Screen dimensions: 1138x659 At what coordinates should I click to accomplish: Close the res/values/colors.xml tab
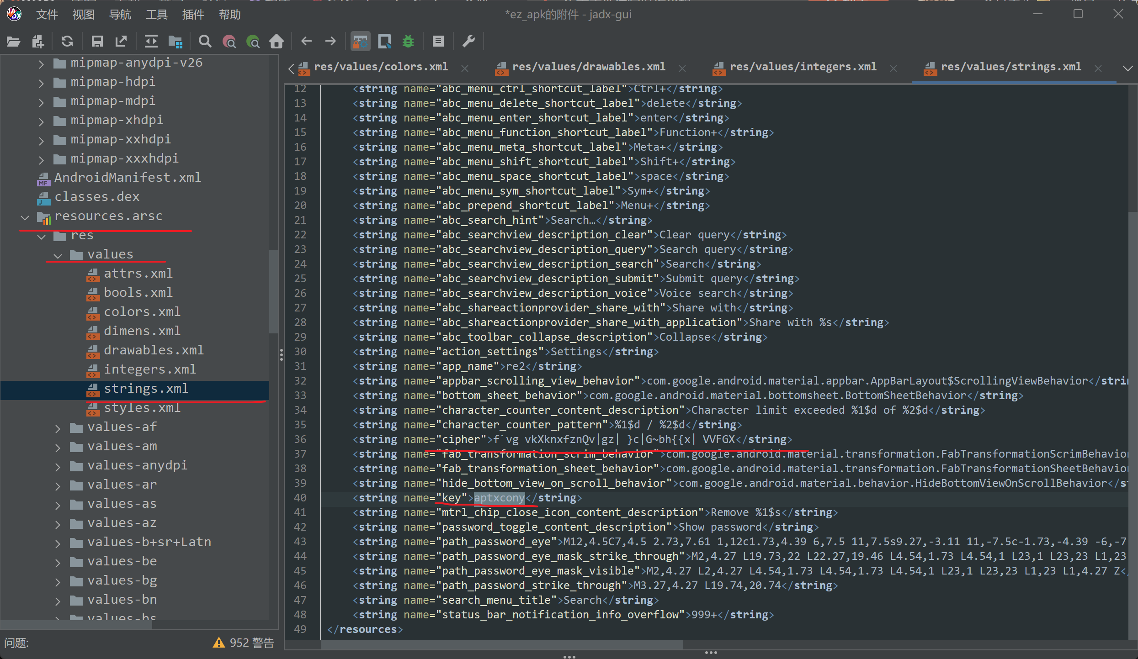tap(465, 68)
